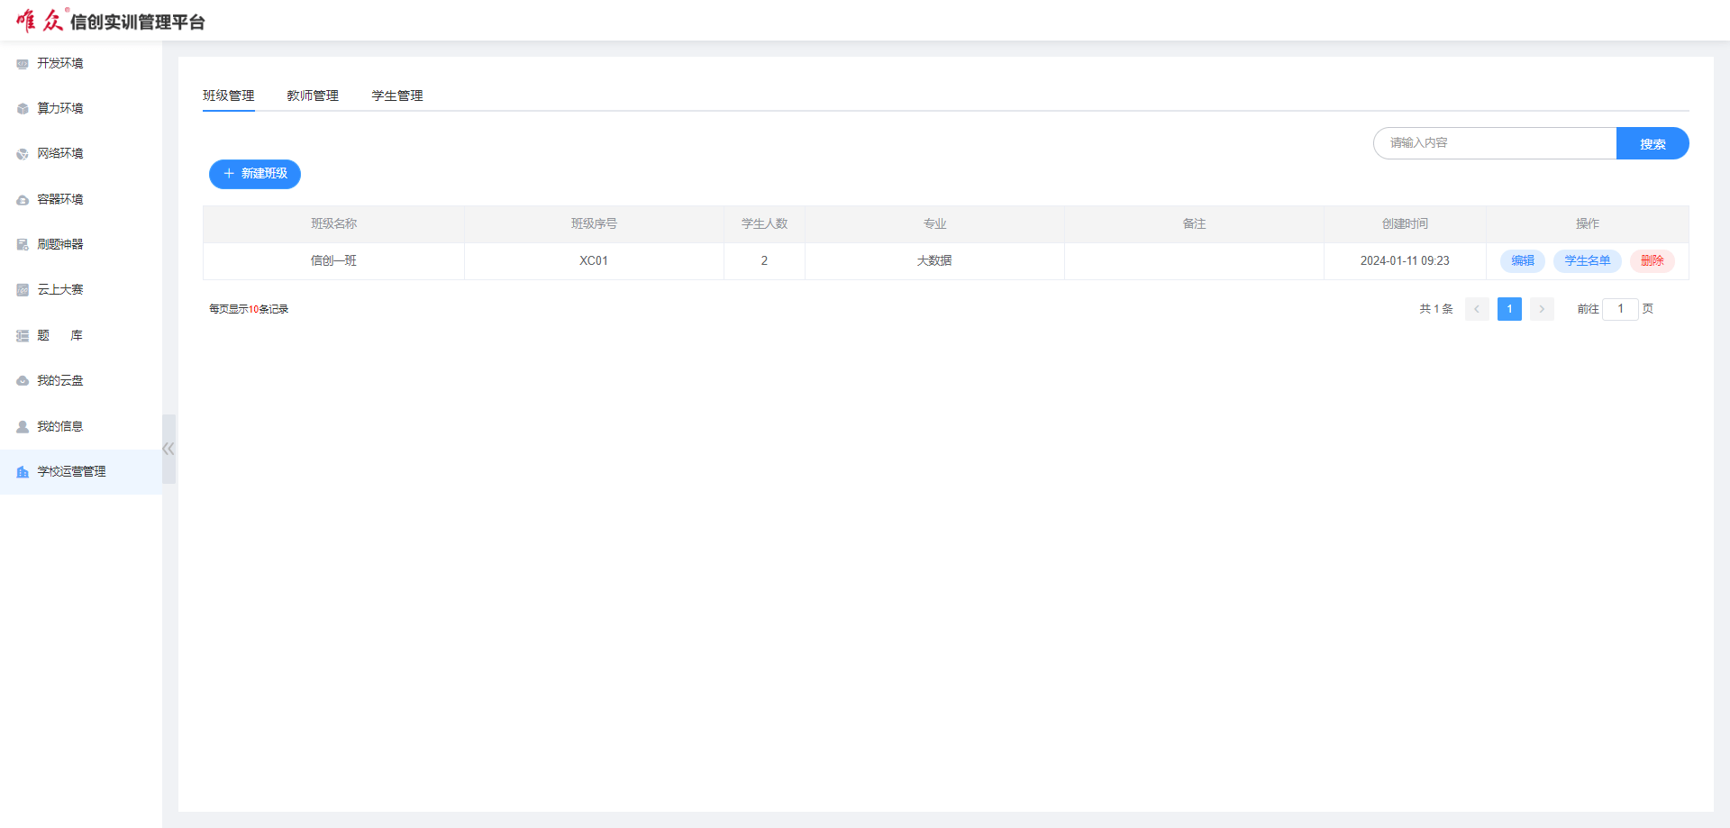Click the 新建班级 button
Screen dimensions: 1730x828
pos(255,174)
